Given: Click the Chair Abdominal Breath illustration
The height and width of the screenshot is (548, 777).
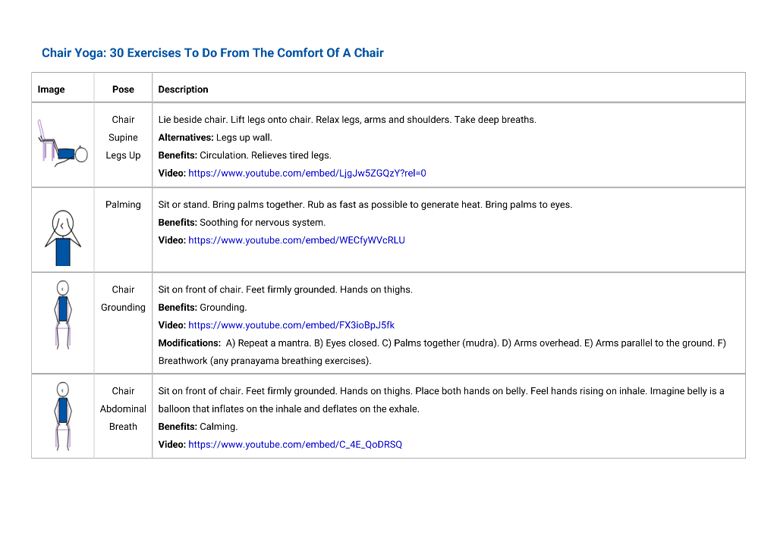Looking at the screenshot, I should pos(63,416).
